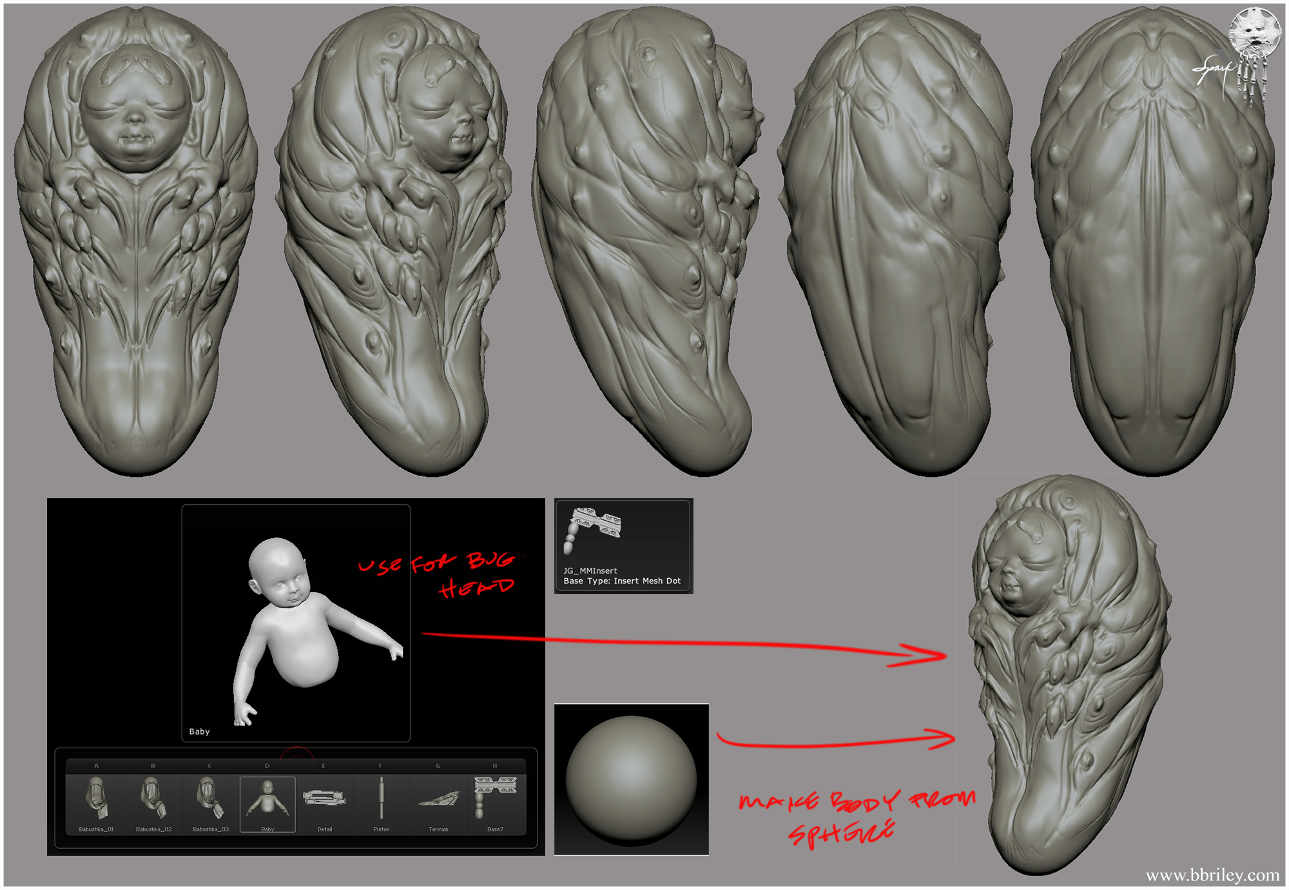Click the back-view bug sculpt at far right
Viewport: 1289px width, 890px height.
[x=1152, y=245]
